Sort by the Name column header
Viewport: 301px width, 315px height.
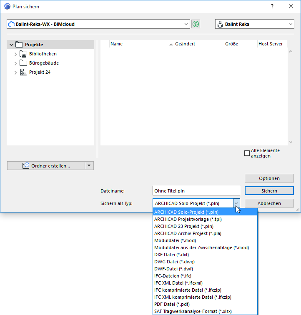click(142, 44)
